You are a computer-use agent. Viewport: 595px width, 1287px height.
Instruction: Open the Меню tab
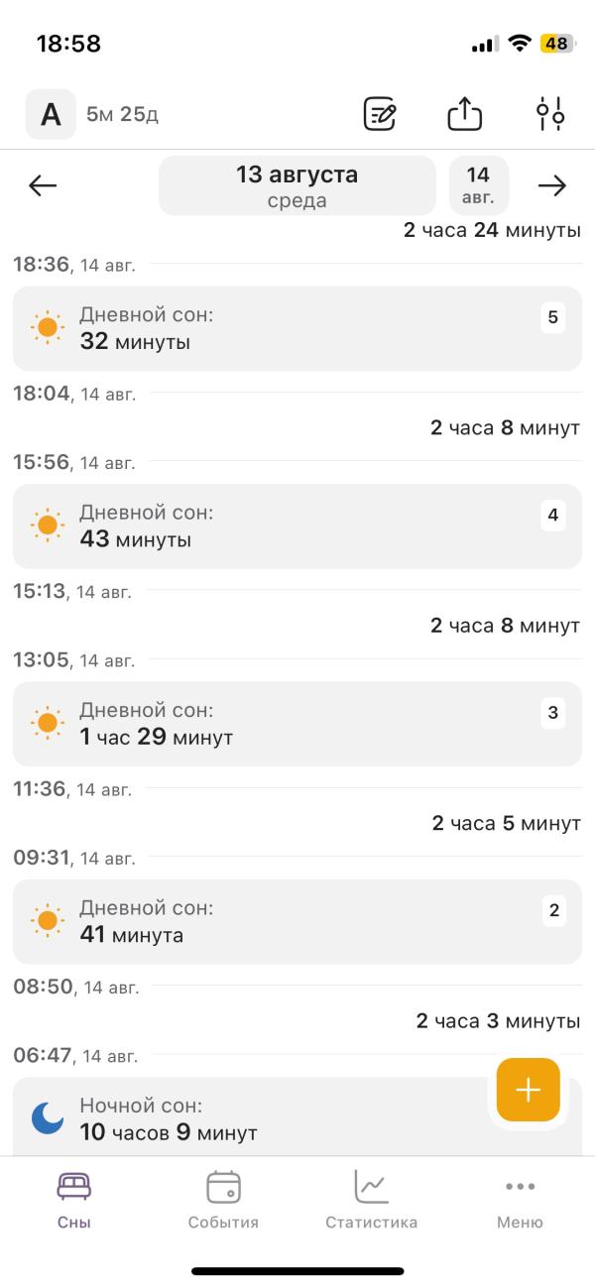point(520,1200)
